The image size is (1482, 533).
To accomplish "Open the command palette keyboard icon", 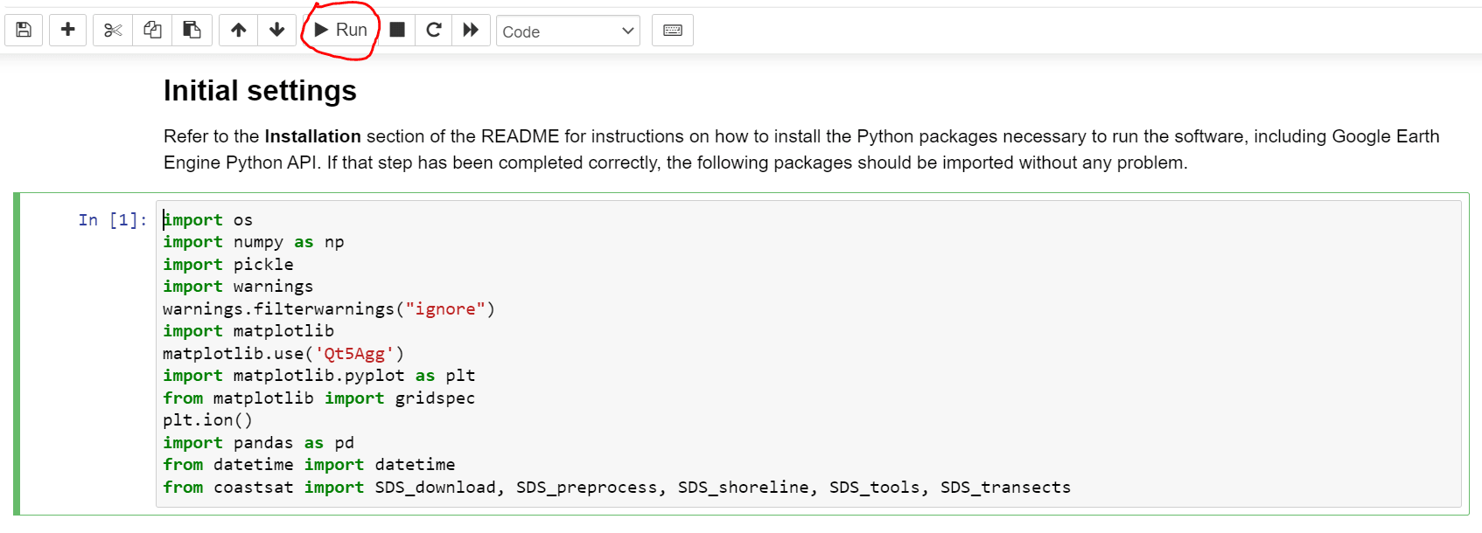I will pyautogui.click(x=672, y=31).
